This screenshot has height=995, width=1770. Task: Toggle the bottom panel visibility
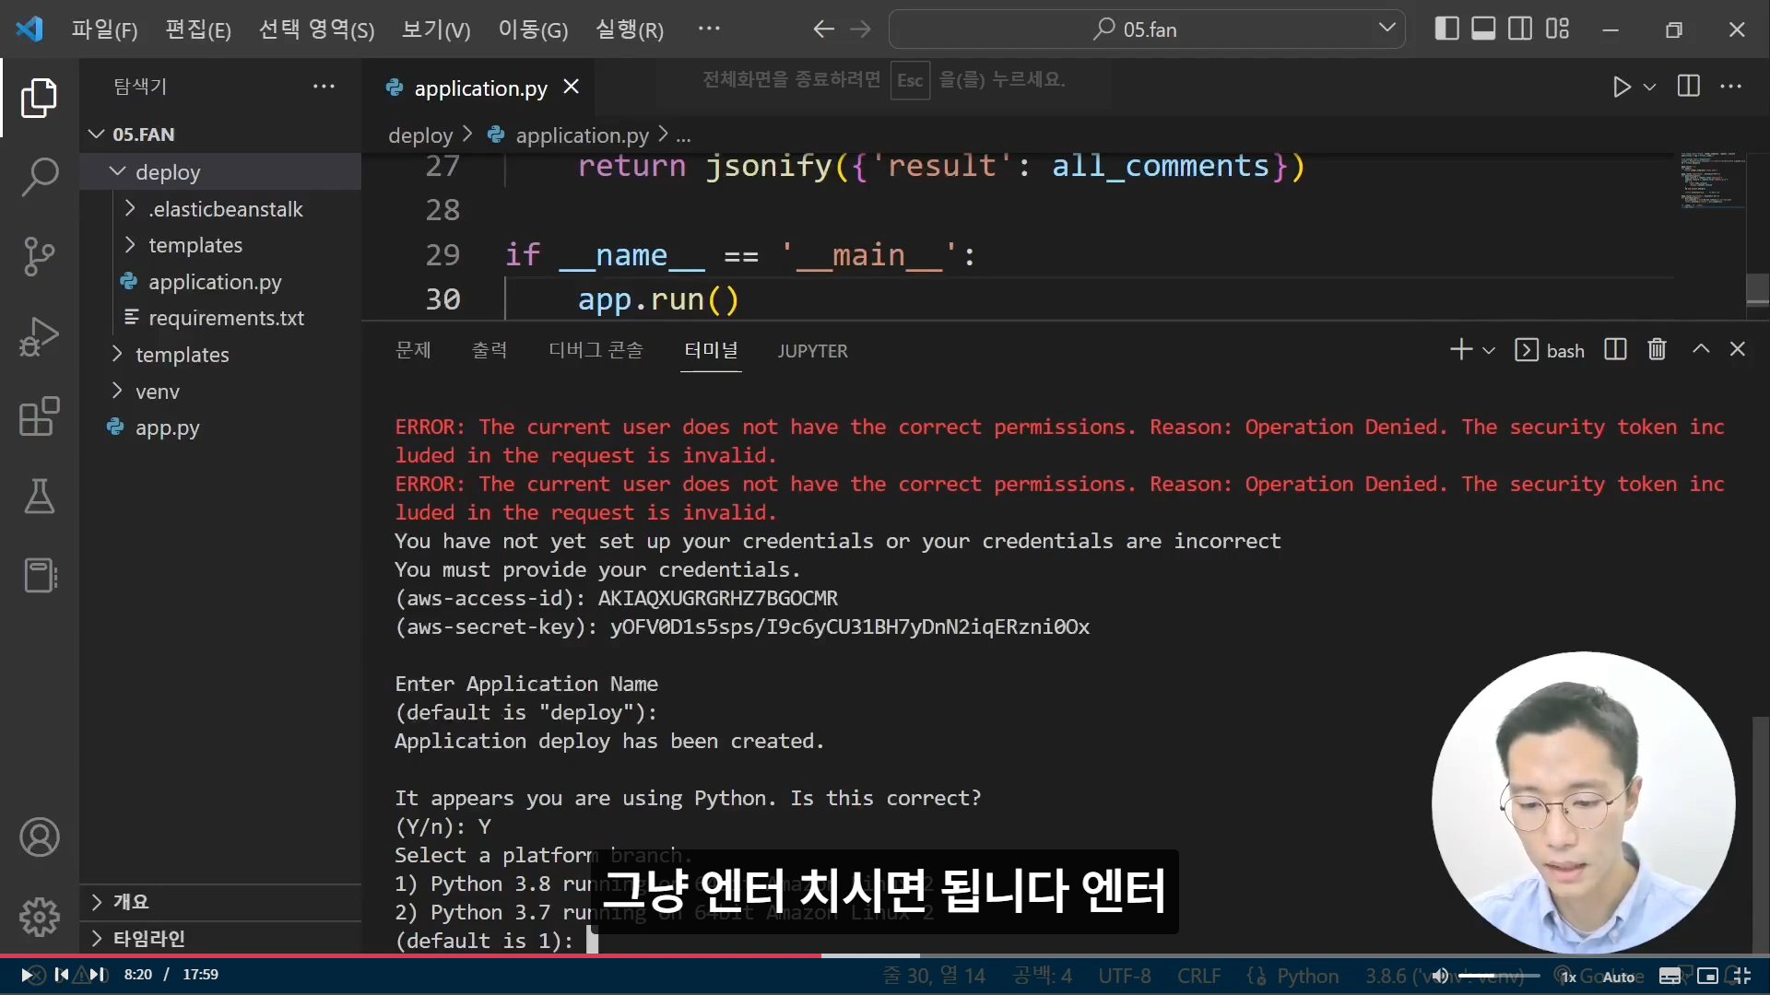pyautogui.click(x=1483, y=29)
